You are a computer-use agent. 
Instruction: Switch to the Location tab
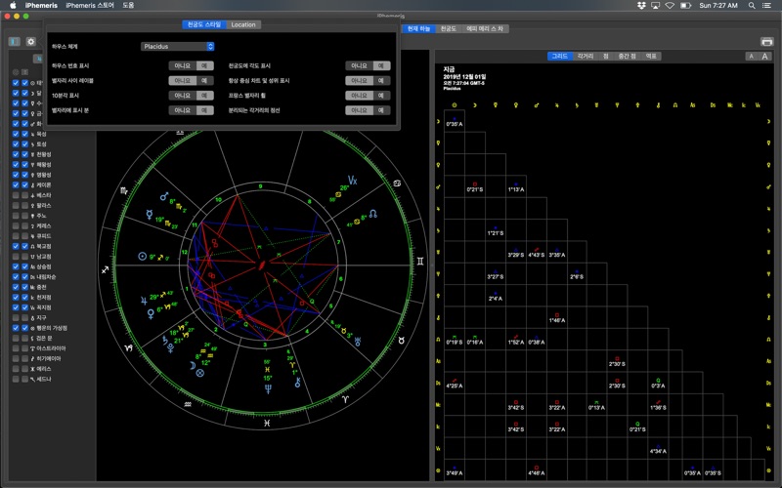(243, 24)
